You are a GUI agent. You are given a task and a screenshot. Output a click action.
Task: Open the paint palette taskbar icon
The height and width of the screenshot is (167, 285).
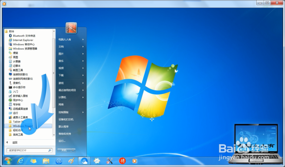coord(72,161)
